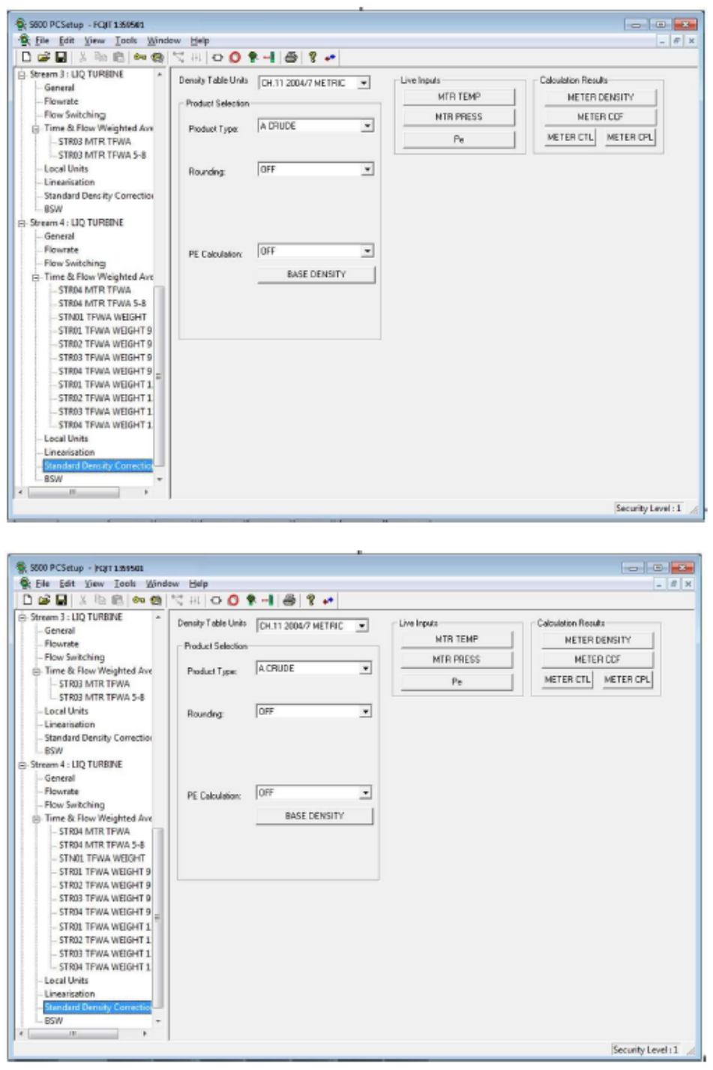This screenshot has height=1070, width=713.
Task: Open PE Calculation dropdown in top window
Action: tap(367, 251)
